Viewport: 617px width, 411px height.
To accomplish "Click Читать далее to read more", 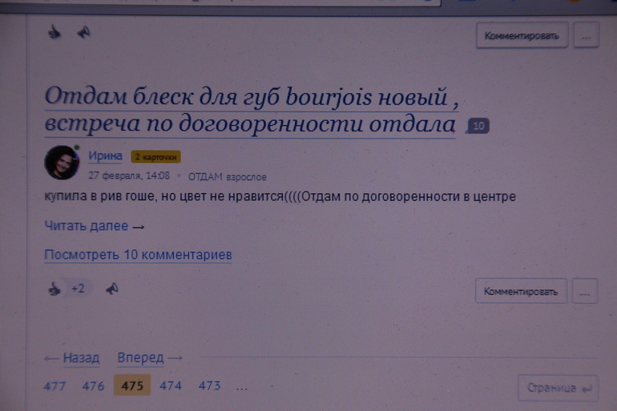I will [x=94, y=226].
